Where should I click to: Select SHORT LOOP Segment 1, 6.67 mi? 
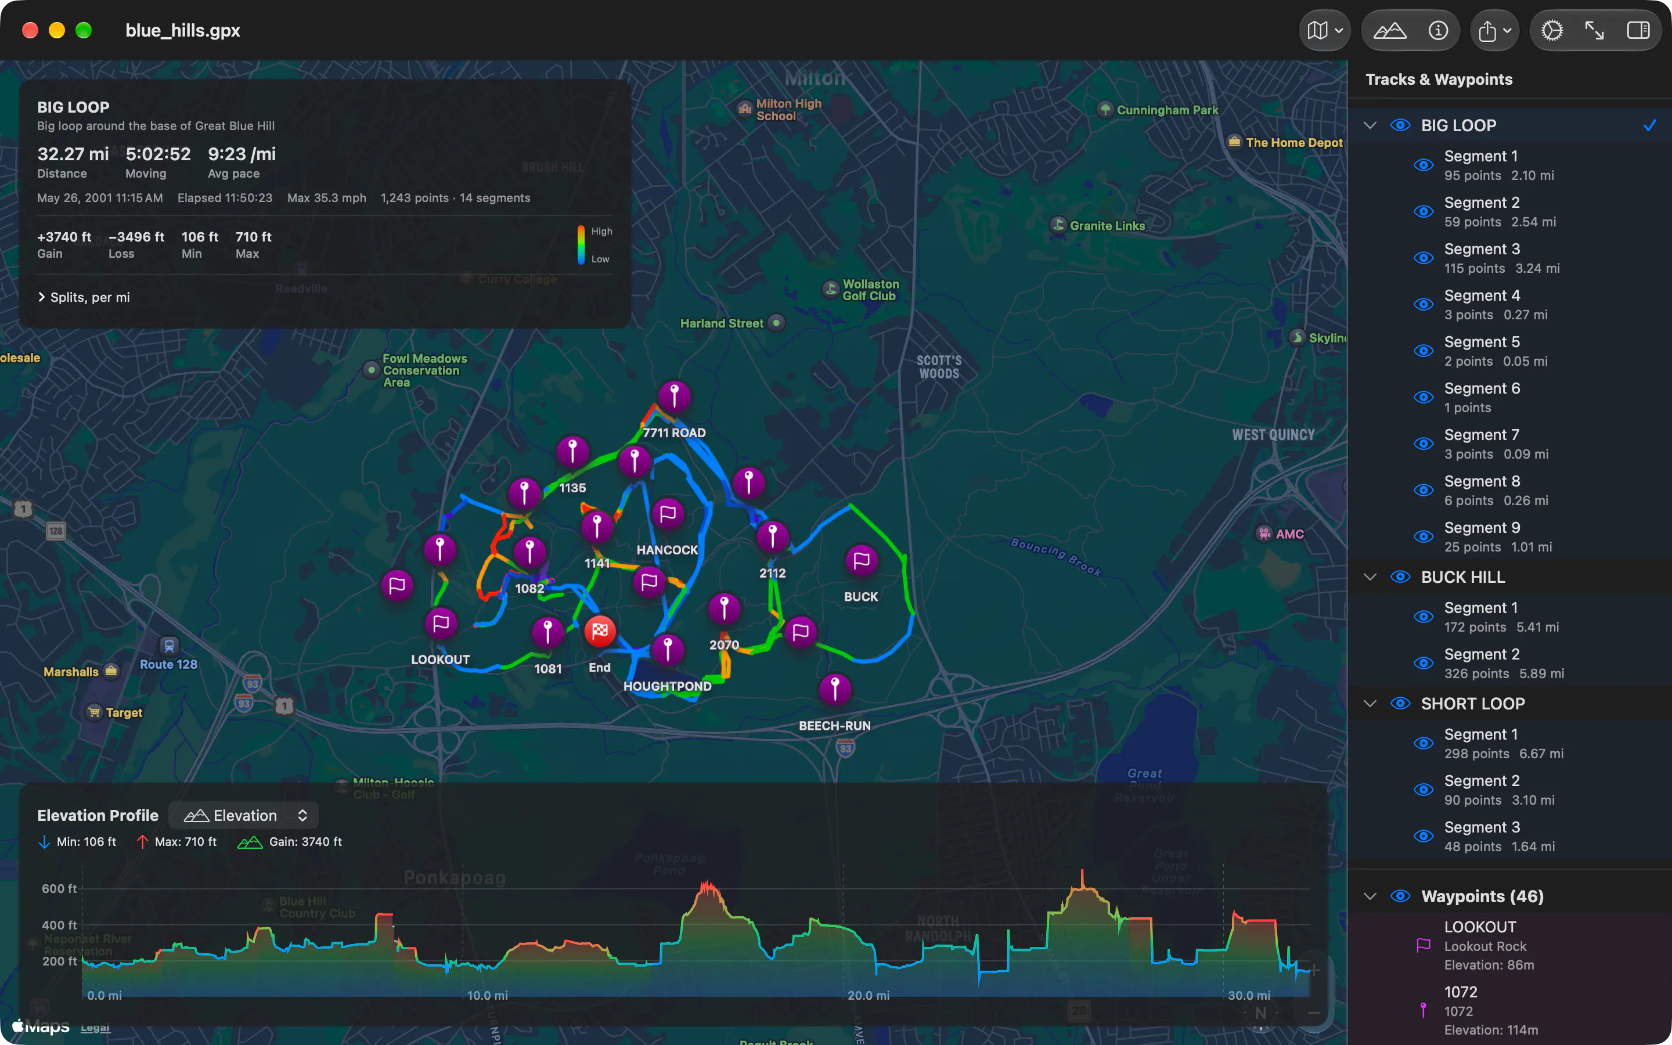(x=1509, y=743)
